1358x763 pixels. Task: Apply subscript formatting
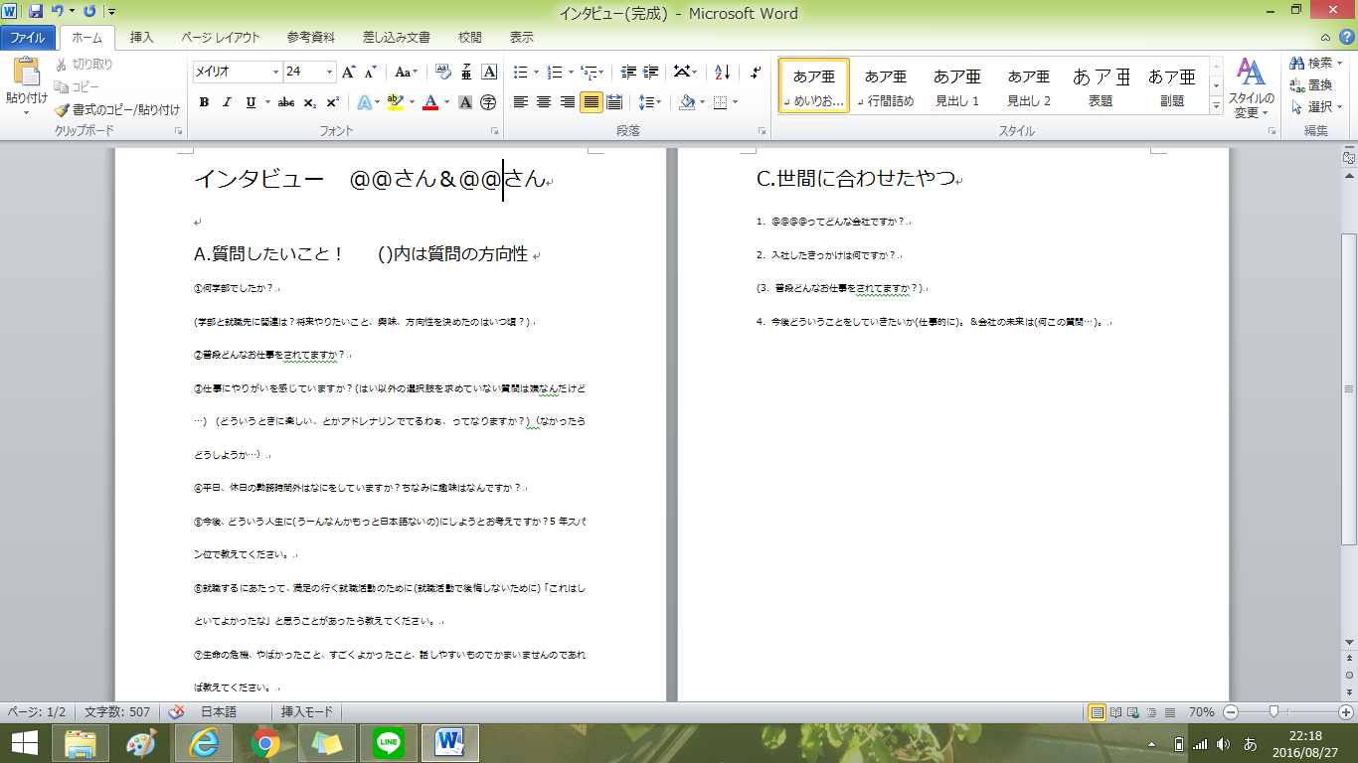coord(310,102)
